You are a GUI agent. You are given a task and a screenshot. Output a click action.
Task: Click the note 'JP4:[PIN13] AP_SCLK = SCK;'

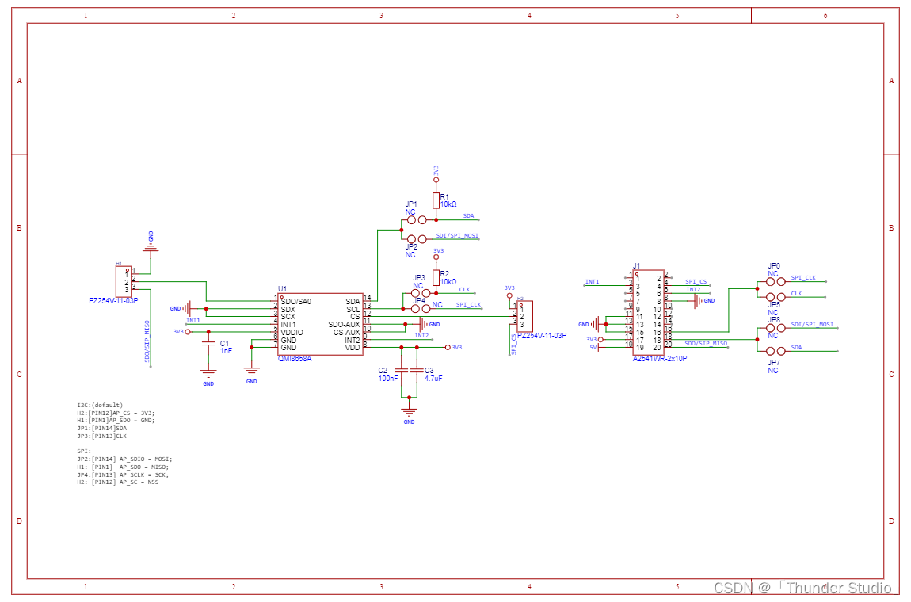click(x=123, y=474)
